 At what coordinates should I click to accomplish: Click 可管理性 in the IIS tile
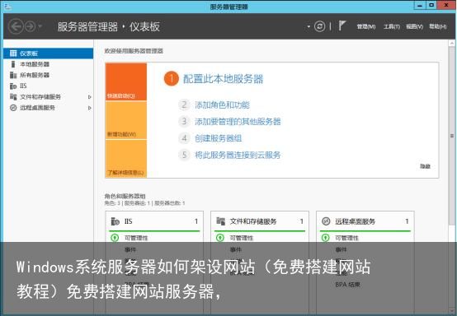click(x=136, y=238)
